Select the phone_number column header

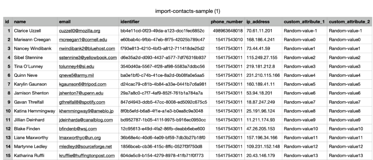pyautogui.click(x=227, y=21)
